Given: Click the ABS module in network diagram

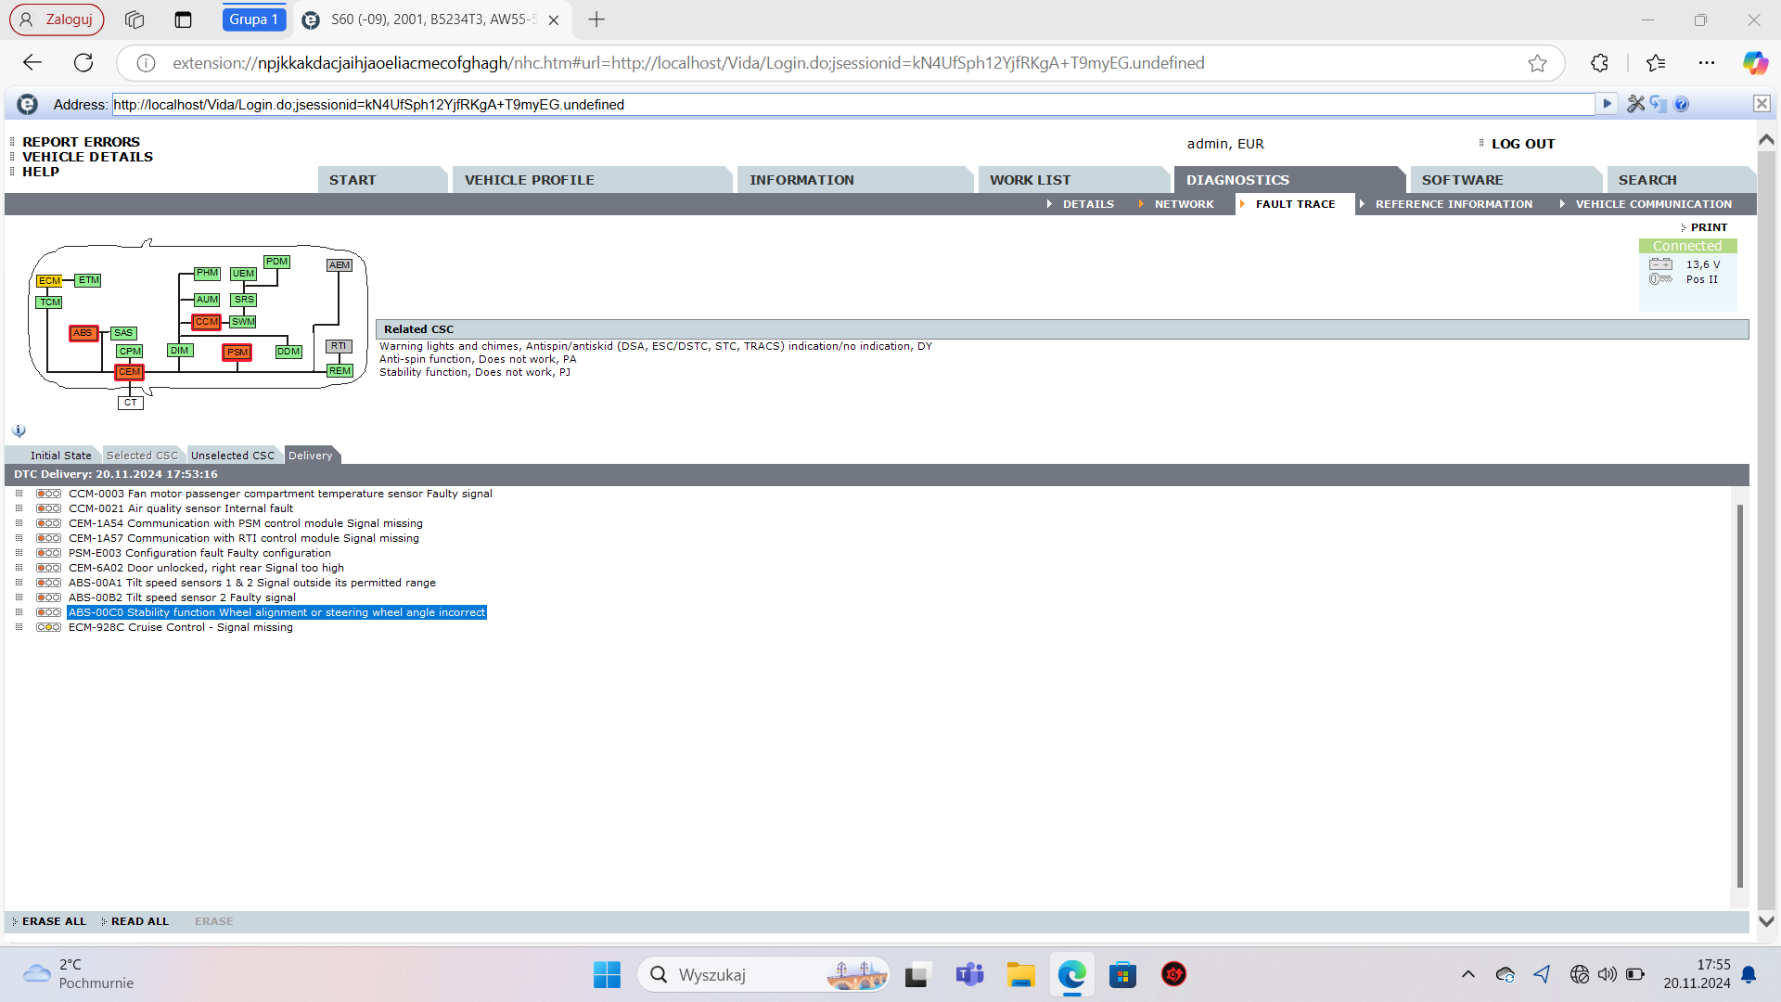Looking at the screenshot, I should [x=83, y=333].
